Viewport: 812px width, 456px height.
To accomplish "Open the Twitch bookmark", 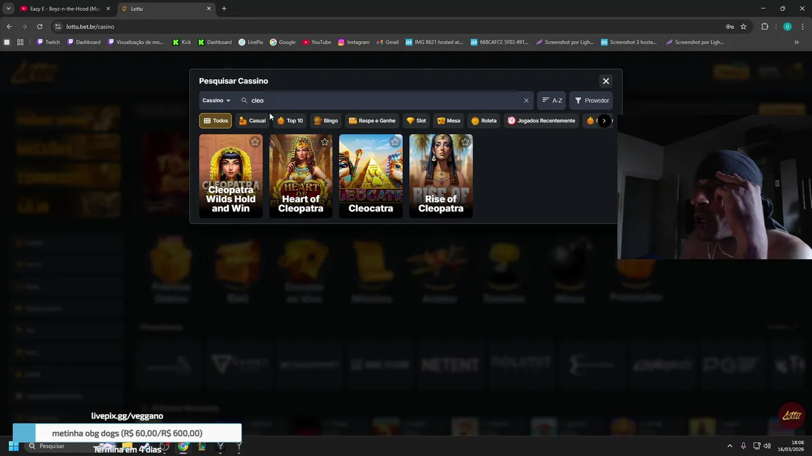I will coord(48,42).
